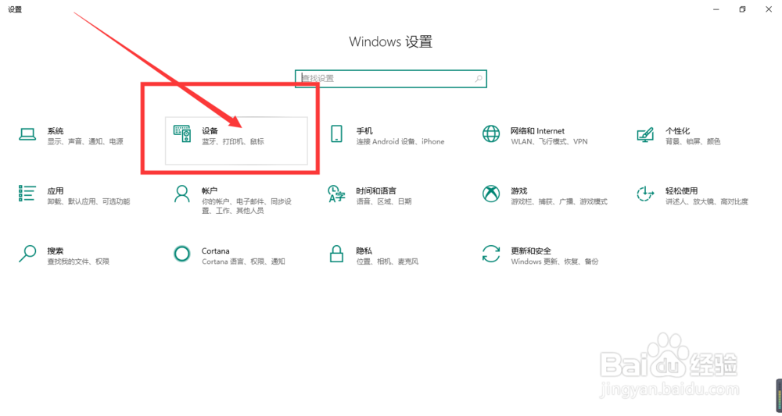Image resolution: width=782 pixels, height=416 pixels.
Task: Open the 个性化 title link
Action: (677, 131)
